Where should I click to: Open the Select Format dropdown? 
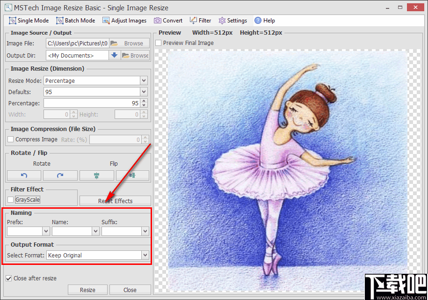click(145, 255)
